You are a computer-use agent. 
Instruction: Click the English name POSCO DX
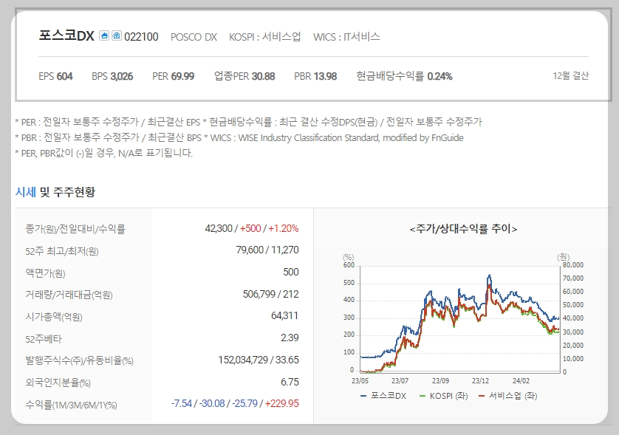click(194, 37)
